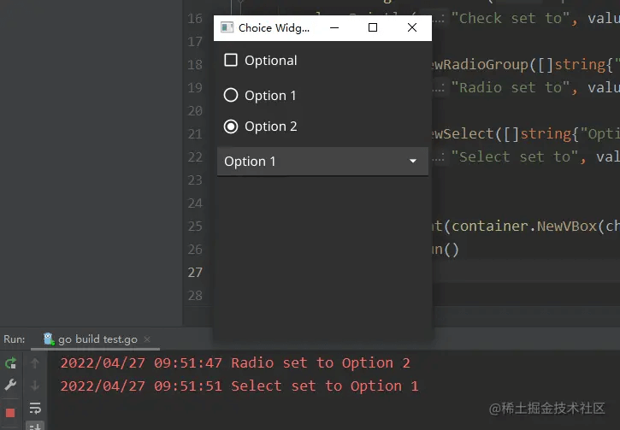
Task: Maximize the Choice Widgets window
Action: pyautogui.click(x=373, y=27)
